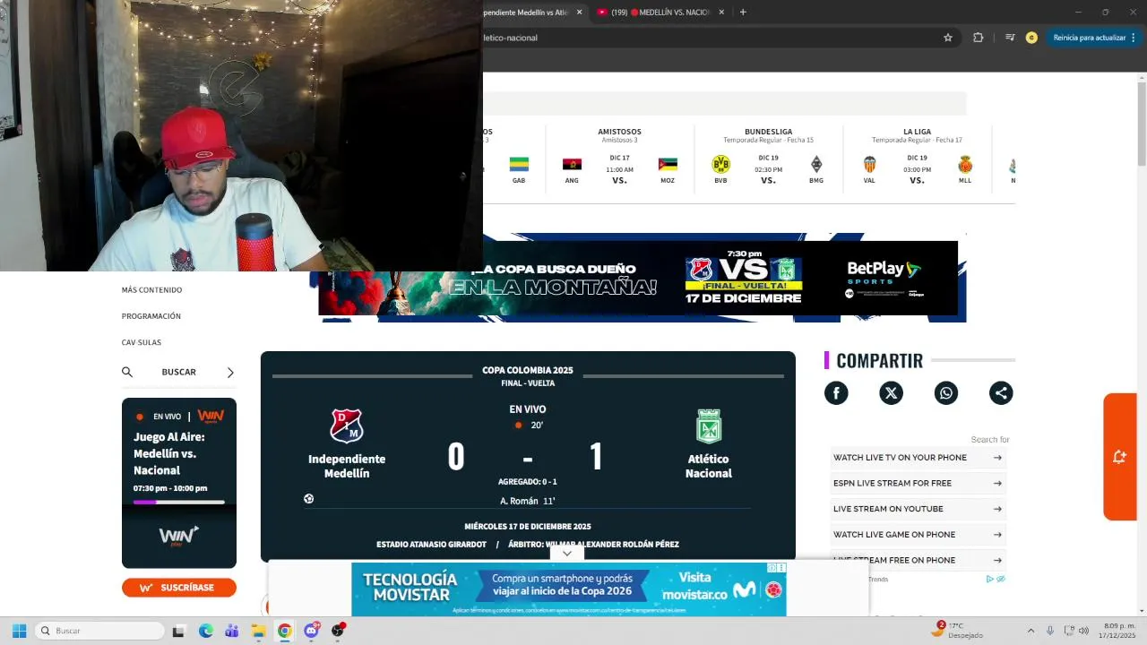Viewport: 1147px width, 645px height.
Task: Share the match on Facebook
Action: [x=836, y=393]
